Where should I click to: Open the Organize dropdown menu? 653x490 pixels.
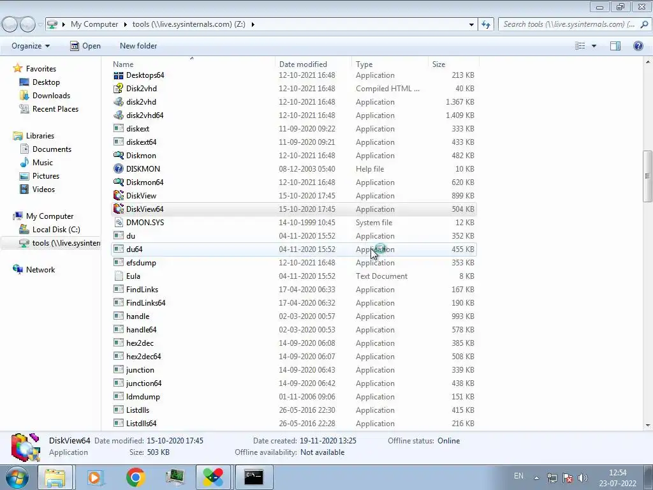pos(31,46)
